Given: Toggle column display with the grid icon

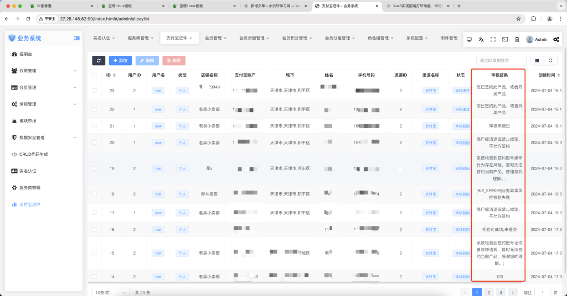Looking at the screenshot, I should tap(537, 61).
